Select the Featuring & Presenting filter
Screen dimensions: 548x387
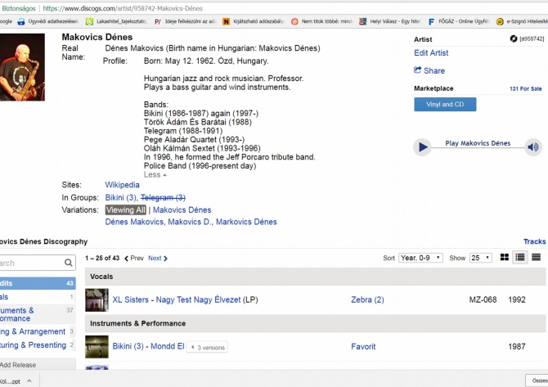pos(38,345)
